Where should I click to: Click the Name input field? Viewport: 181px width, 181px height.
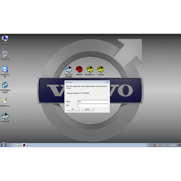[x=92, y=102]
